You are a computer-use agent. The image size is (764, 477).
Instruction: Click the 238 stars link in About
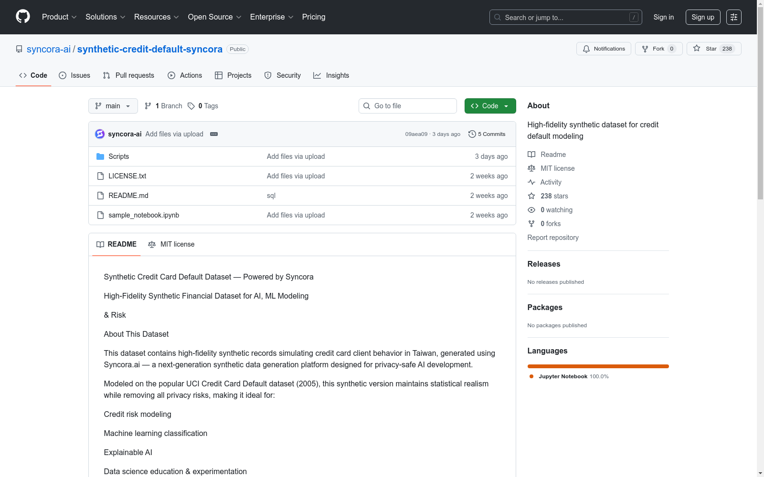(x=554, y=196)
